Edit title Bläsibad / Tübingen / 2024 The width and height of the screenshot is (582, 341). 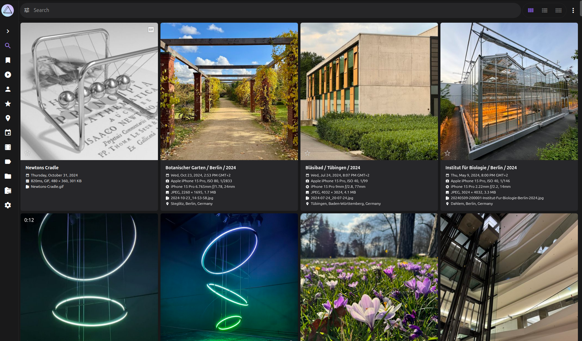click(333, 168)
